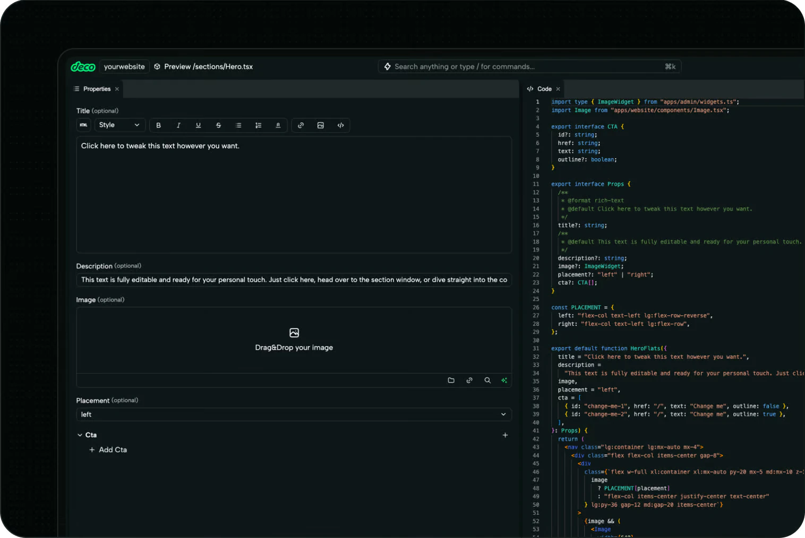This screenshot has width=805, height=538.
Task: Click the Add Cta button
Action: click(x=108, y=450)
